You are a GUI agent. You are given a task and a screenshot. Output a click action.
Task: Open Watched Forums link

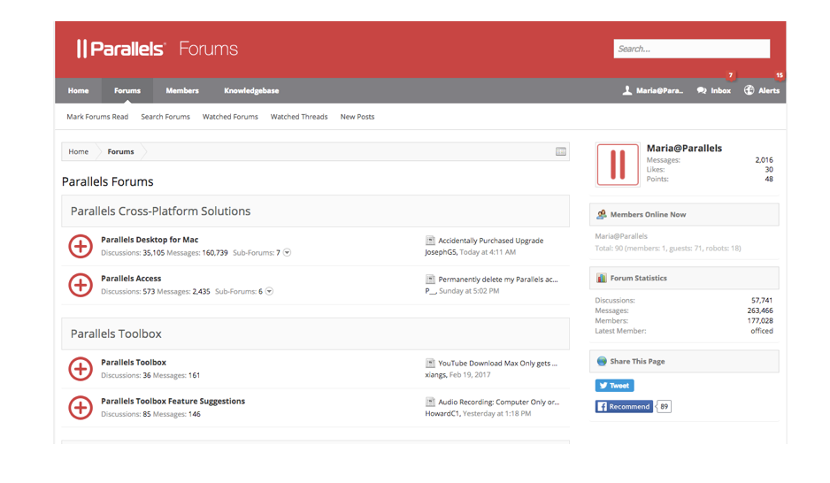tap(230, 117)
